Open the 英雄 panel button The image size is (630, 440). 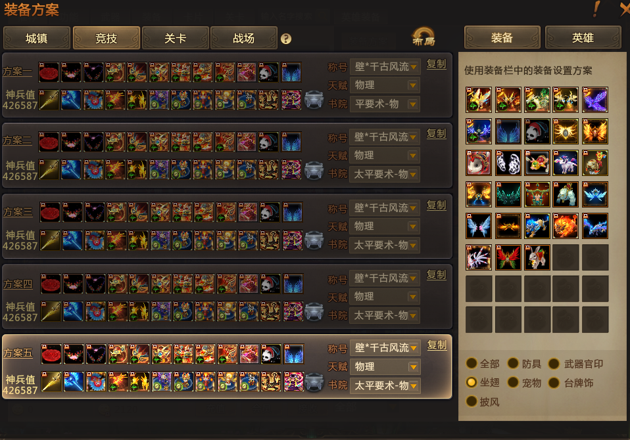click(x=583, y=37)
